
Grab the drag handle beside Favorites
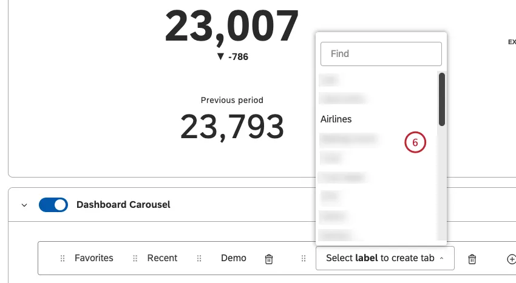click(x=63, y=259)
